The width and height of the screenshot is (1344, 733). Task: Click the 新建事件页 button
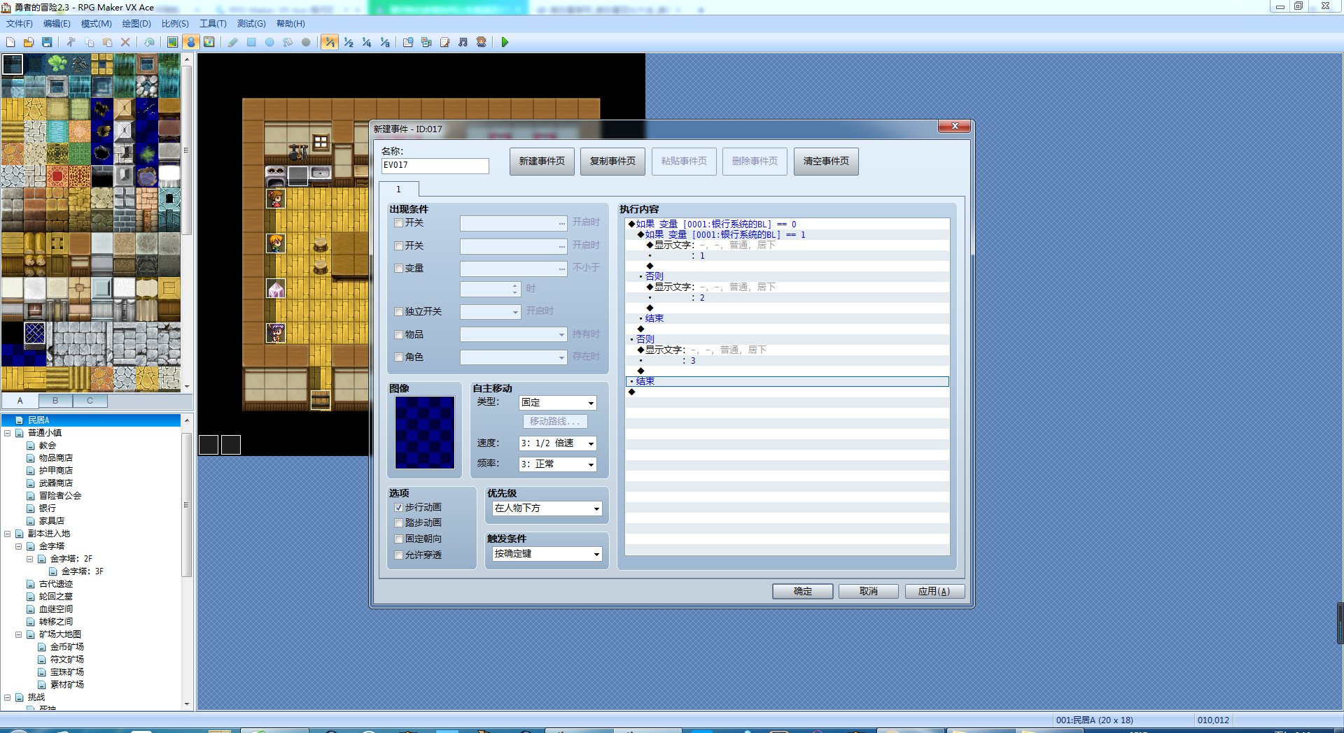(542, 162)
